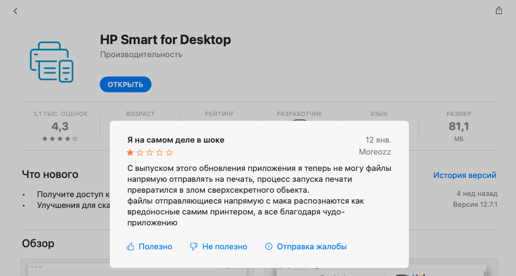
Task: Click the 4,3 rating value
Action: tap(60, 126)
